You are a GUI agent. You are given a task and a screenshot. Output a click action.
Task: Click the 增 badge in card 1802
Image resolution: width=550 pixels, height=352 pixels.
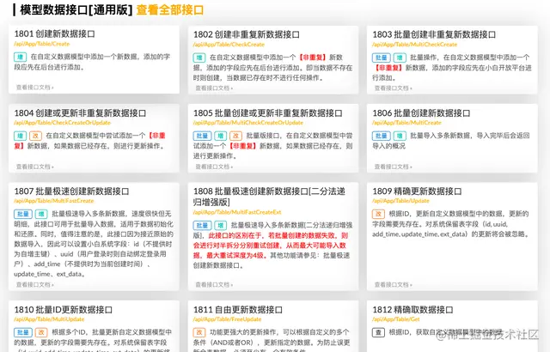[199, 58]
